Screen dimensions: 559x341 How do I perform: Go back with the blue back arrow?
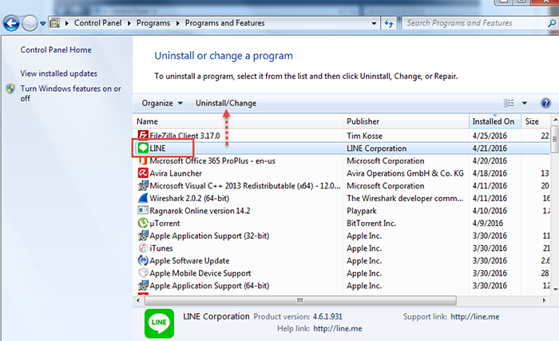pyautogui.click(x=11, y=23)
